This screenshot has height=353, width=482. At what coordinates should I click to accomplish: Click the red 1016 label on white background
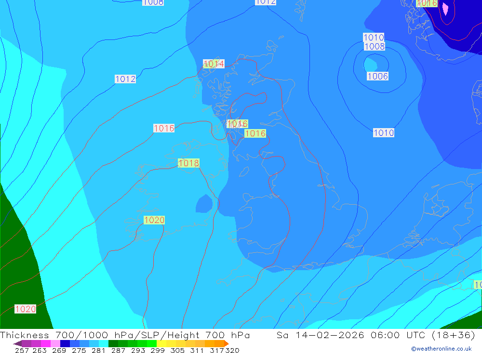(x=164, y=128)
